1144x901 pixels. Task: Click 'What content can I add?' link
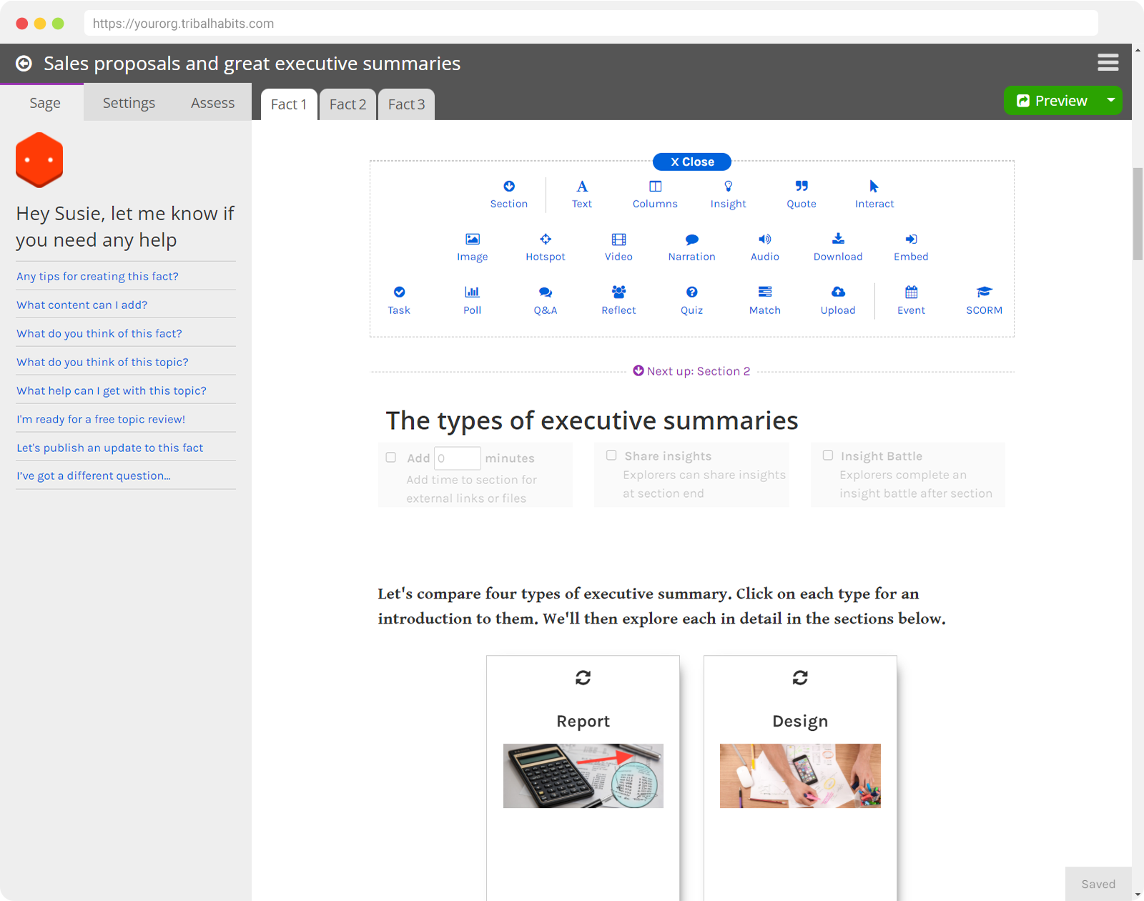(x=82, y=305)
